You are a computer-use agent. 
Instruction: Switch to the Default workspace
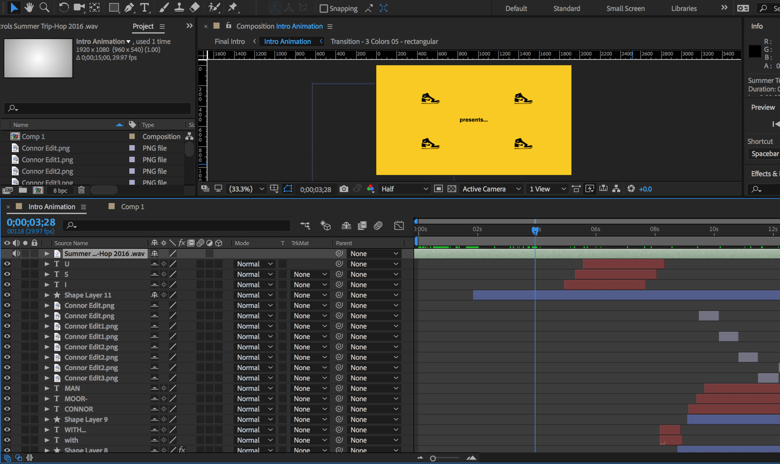tap(516, 8)
